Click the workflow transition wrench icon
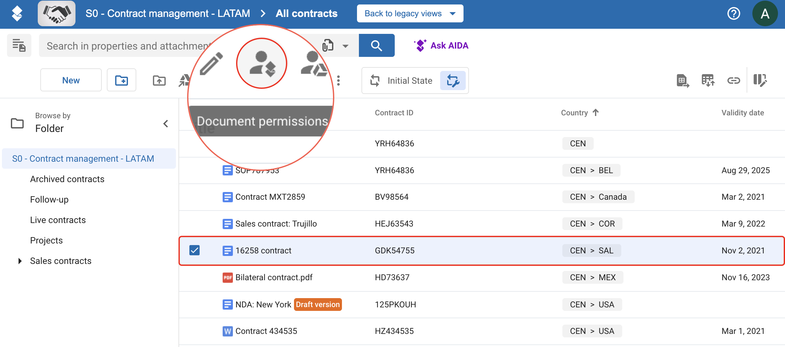This screenshot has width=785, height=347. pos(453,81)
